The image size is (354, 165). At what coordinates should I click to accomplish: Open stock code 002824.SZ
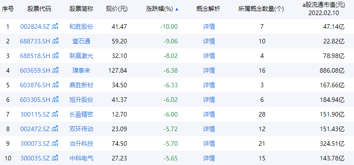pyautogui.click(x=35, y=27)
